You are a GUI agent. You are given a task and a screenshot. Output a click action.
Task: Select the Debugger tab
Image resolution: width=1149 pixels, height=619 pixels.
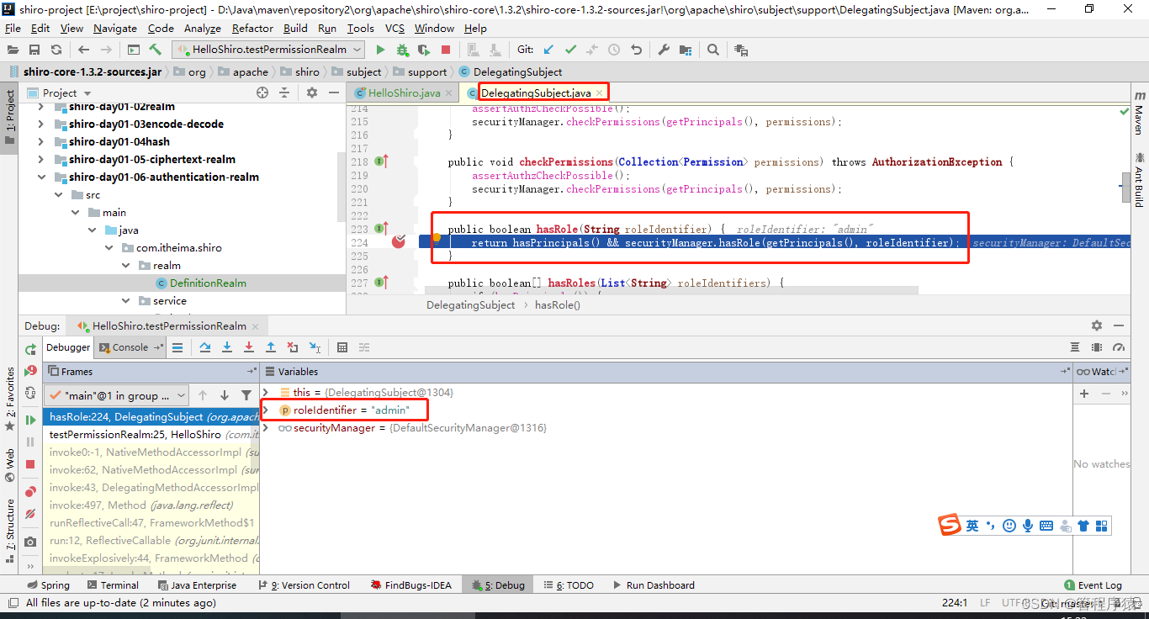coord(68,347)
